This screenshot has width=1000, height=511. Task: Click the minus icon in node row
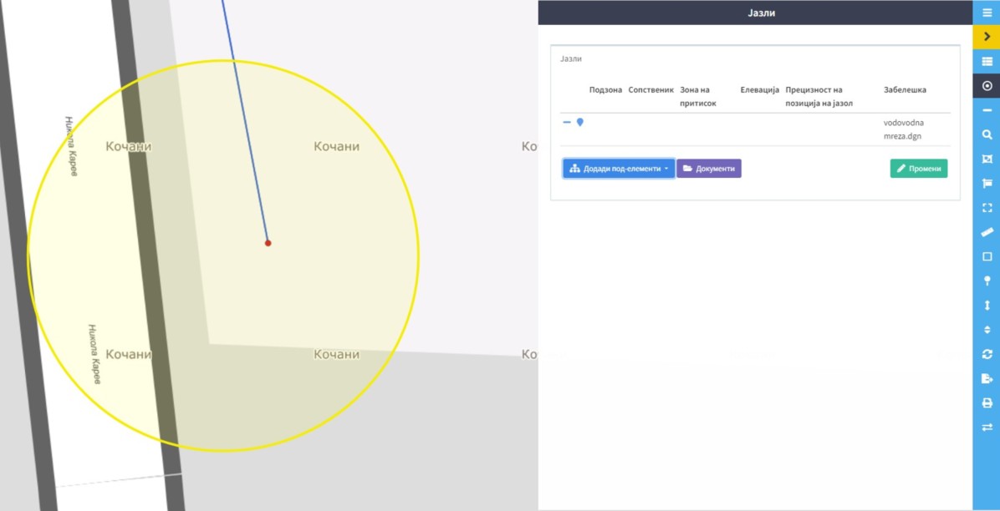point(567,122)
